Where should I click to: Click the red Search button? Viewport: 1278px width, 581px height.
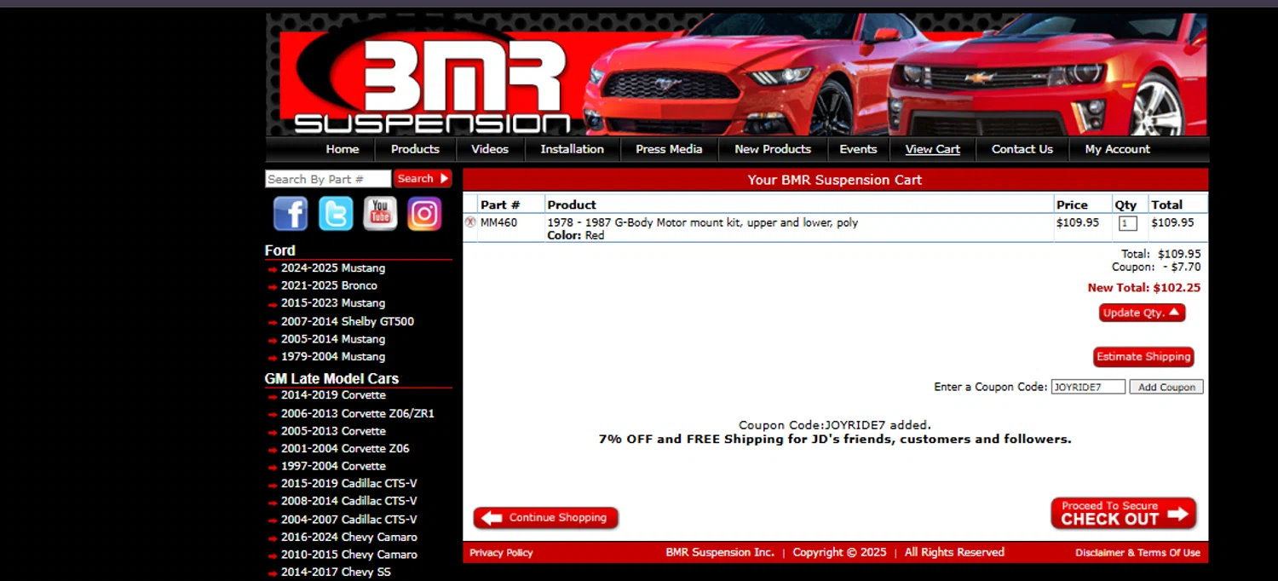(x=423, y=179)
